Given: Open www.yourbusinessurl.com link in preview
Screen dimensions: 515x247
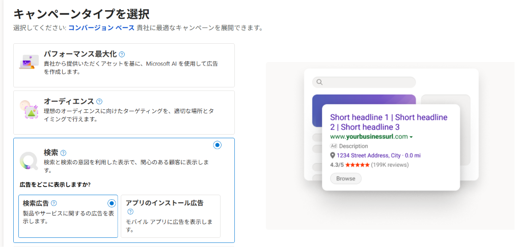Looking at the screenshot, I should coord(369,137).
